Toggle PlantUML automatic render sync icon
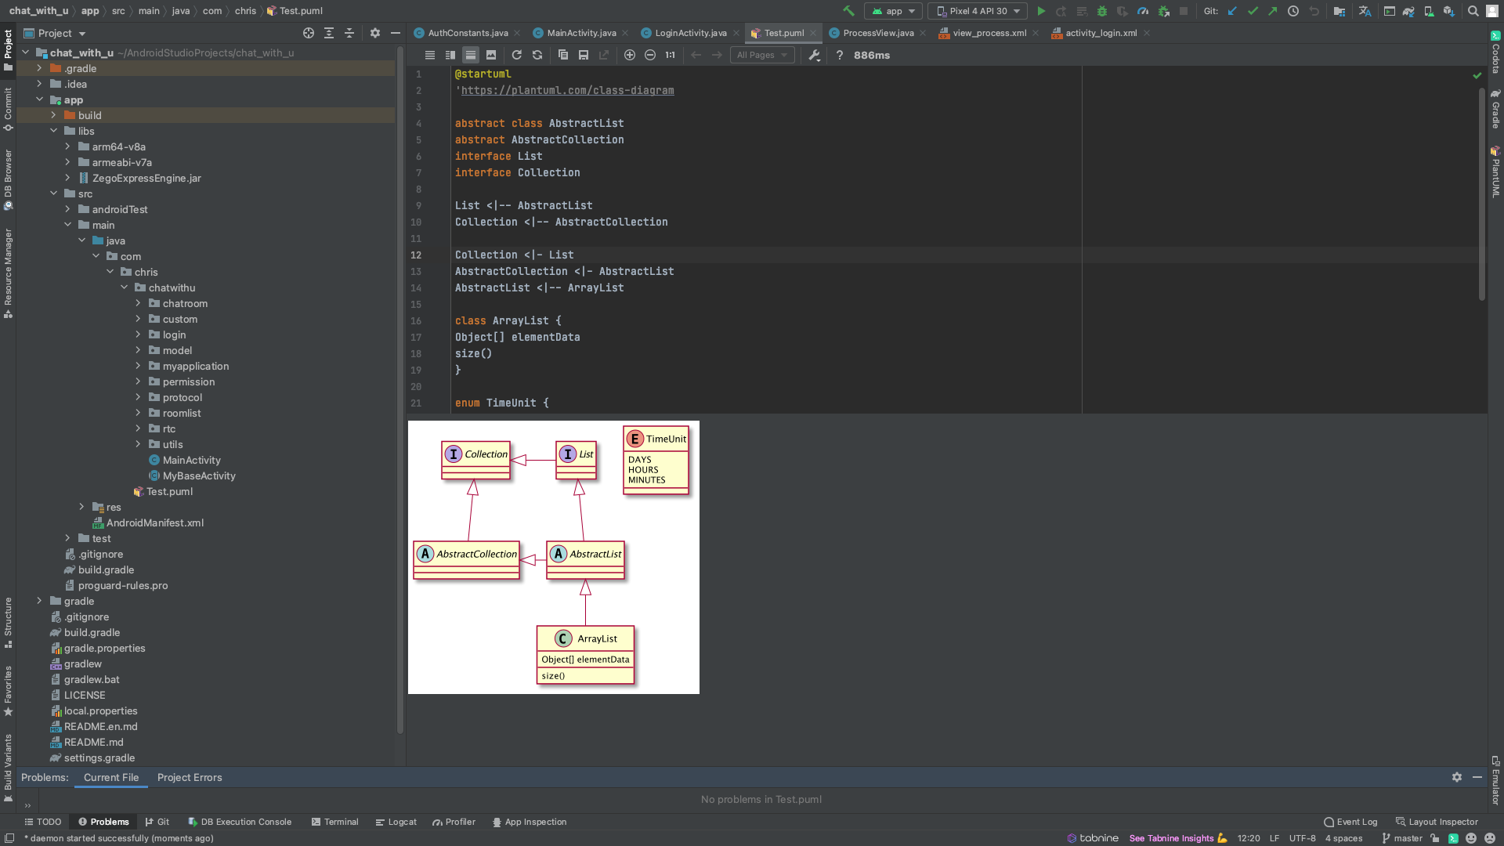 point(537,55)
